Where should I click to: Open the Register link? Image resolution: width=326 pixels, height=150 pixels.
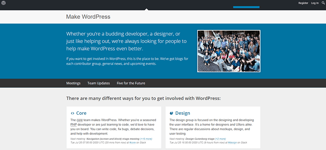(303, 3)
